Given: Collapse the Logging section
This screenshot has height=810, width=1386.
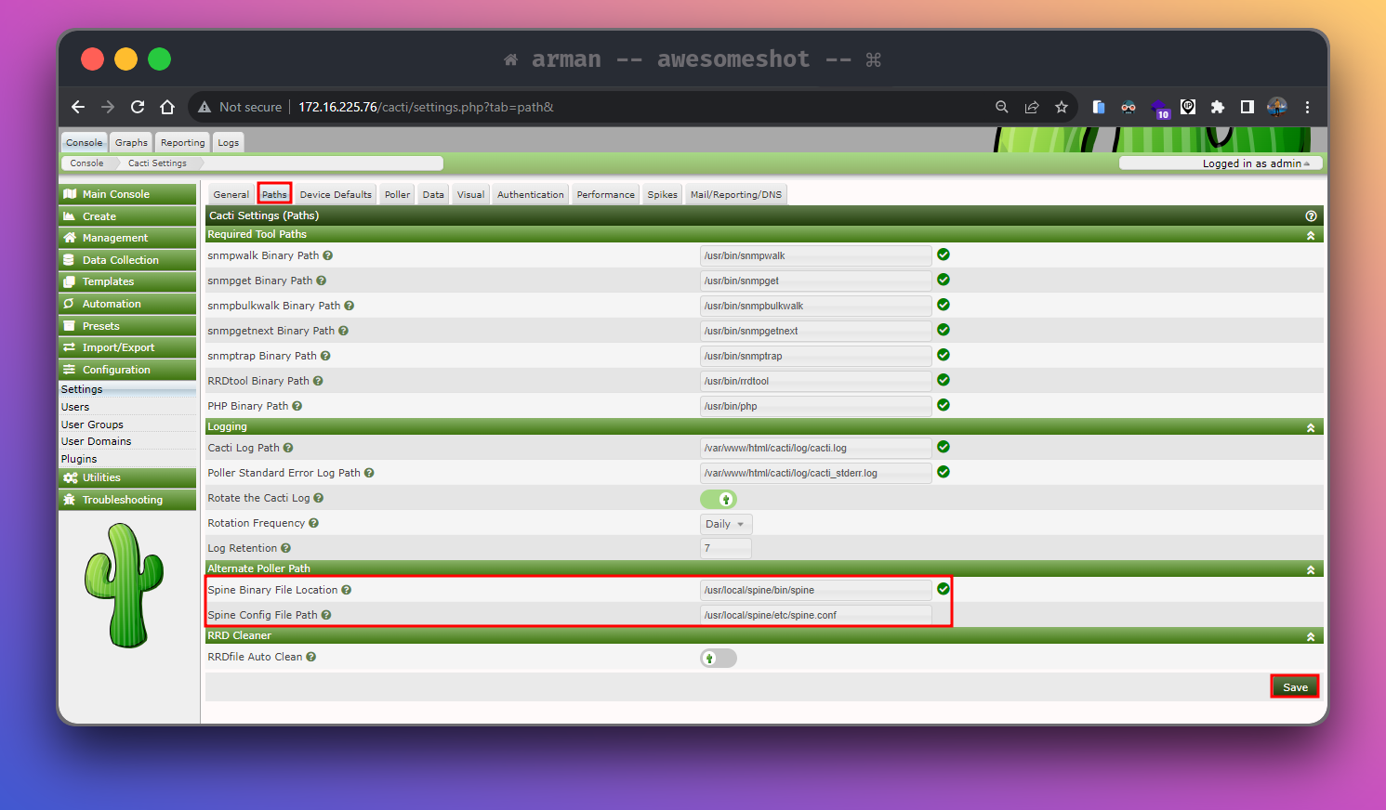Looking at the screenshot, I should pyautogui.click(x=1311, y=427).
